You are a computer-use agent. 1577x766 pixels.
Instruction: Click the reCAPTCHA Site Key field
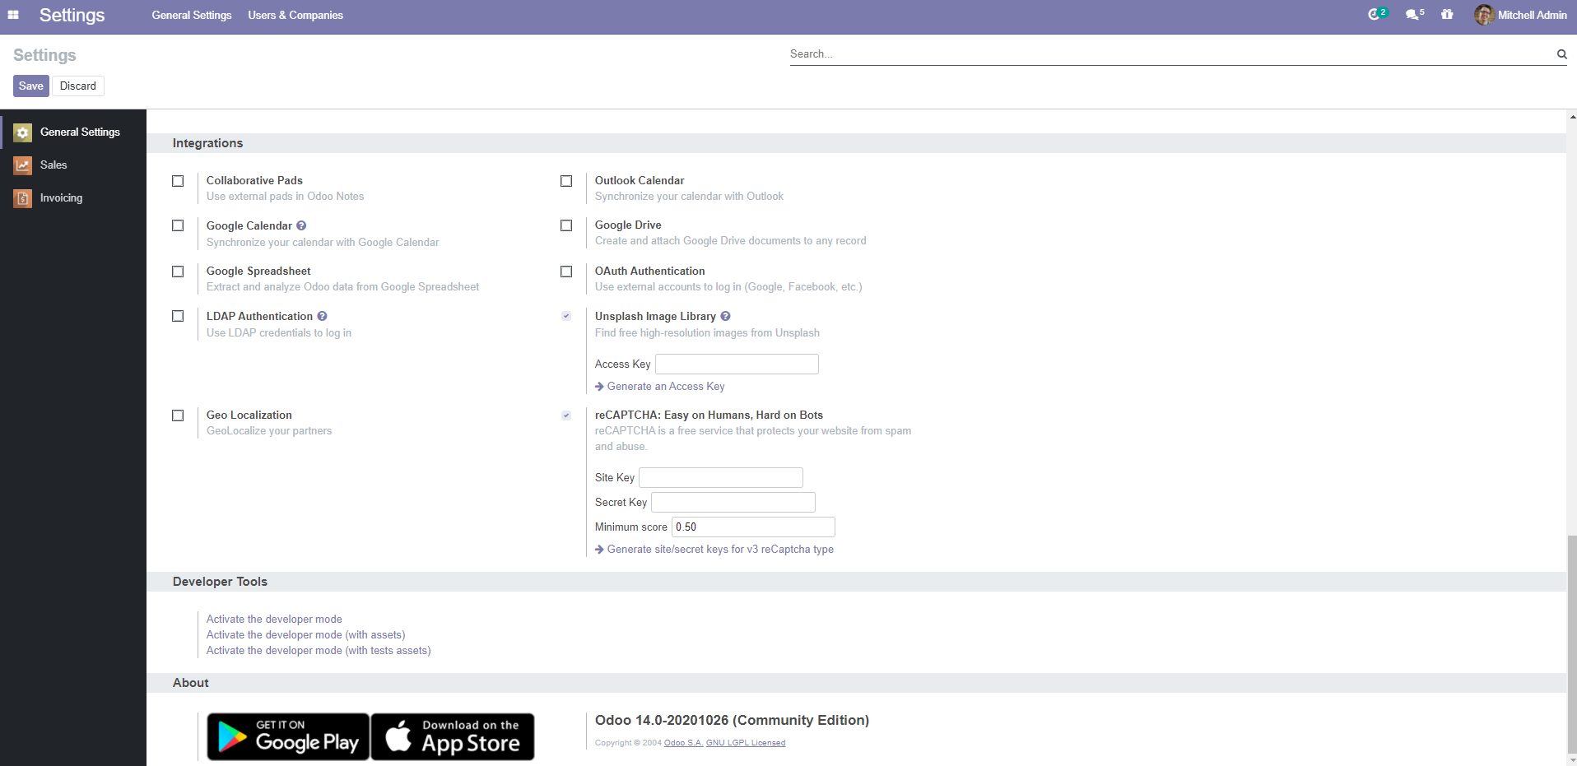click(x=721, y=477)
